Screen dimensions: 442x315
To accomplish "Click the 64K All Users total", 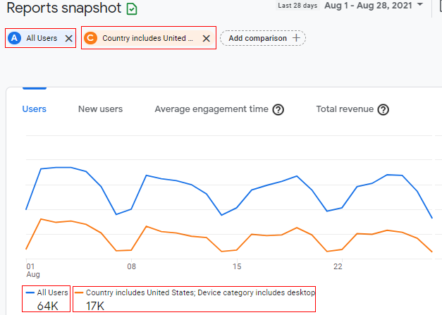I will click(x=47, y=305).
